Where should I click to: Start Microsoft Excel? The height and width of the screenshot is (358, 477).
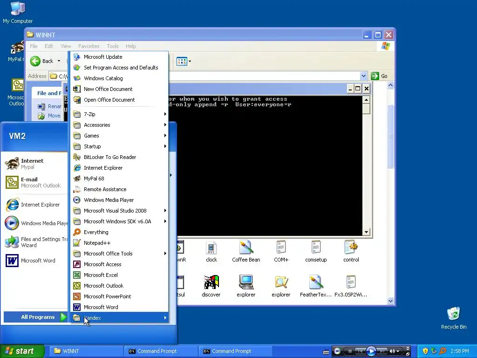[120, 275]
